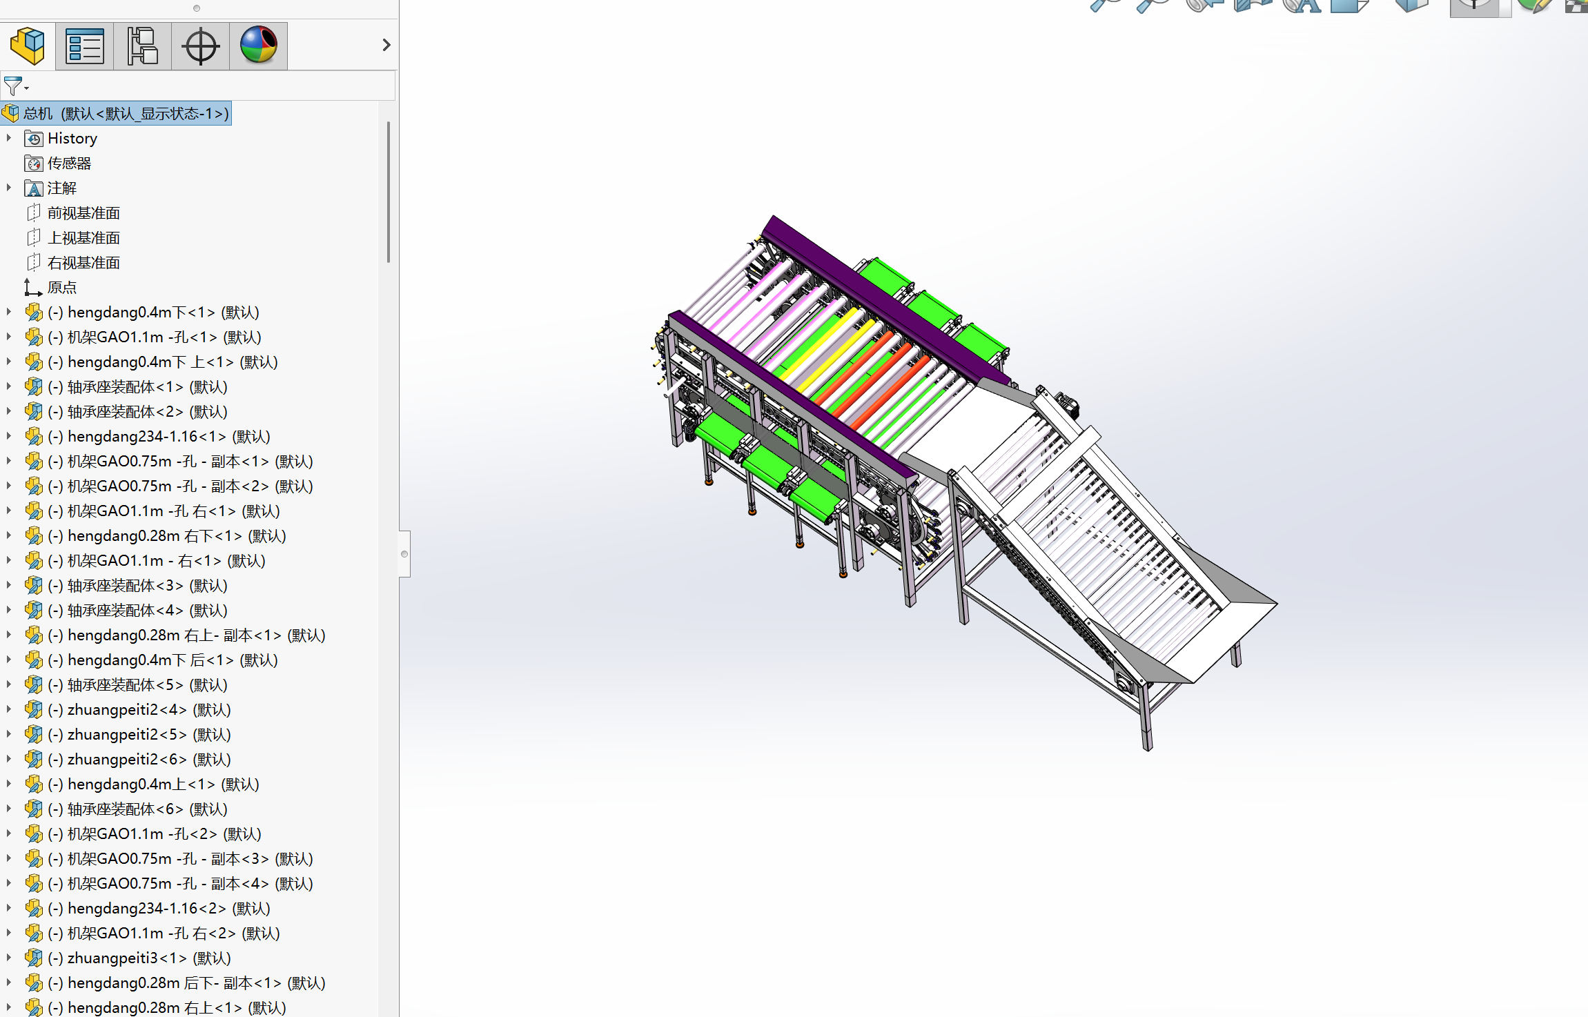1588x1017 pixels.
Task: Select the 前视基准面 plane icon
Action: pyautogui.click(x=34, y=213)
